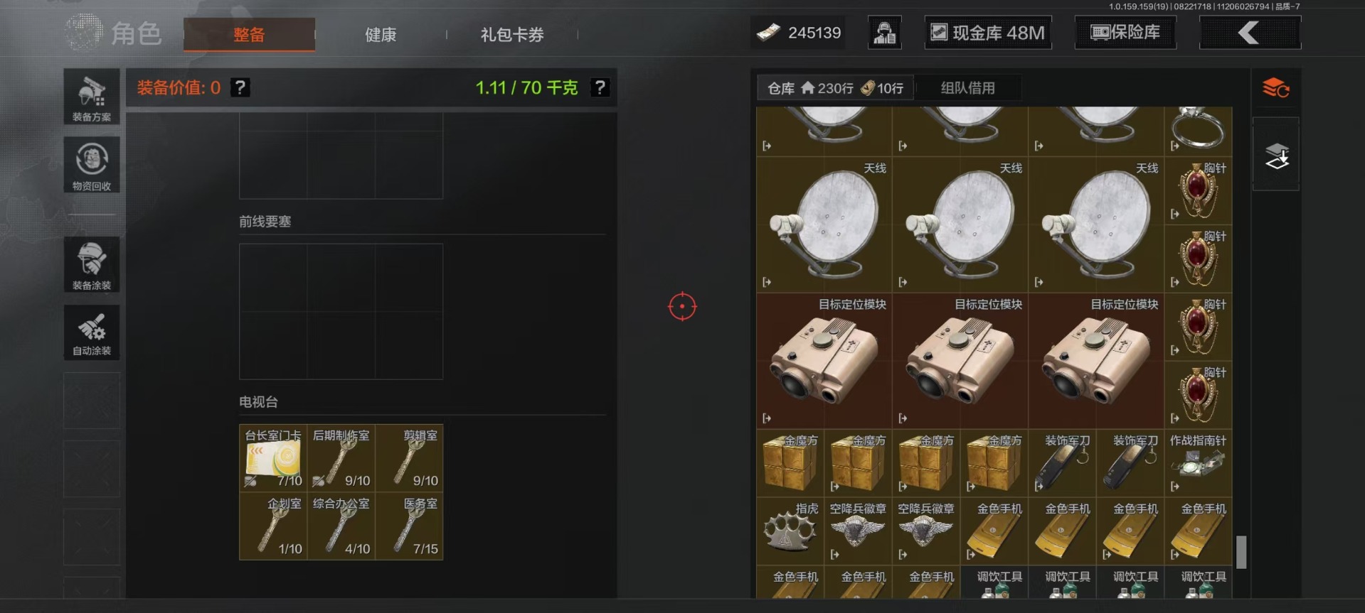Select the first 目标定位模块 item
The height and width of the screenshot is (613, 1365).
(x=824, y=361)
